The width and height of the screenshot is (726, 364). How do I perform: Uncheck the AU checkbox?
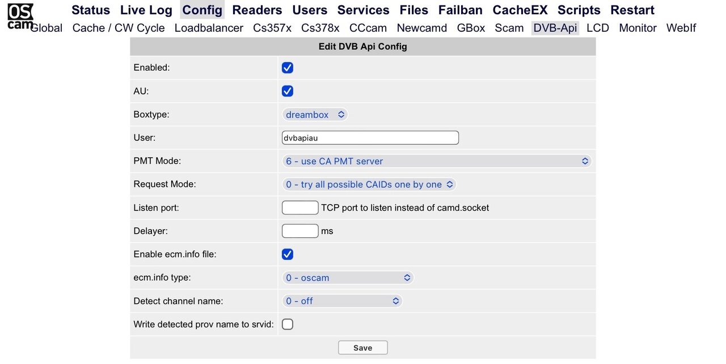(x=288, y=91)
